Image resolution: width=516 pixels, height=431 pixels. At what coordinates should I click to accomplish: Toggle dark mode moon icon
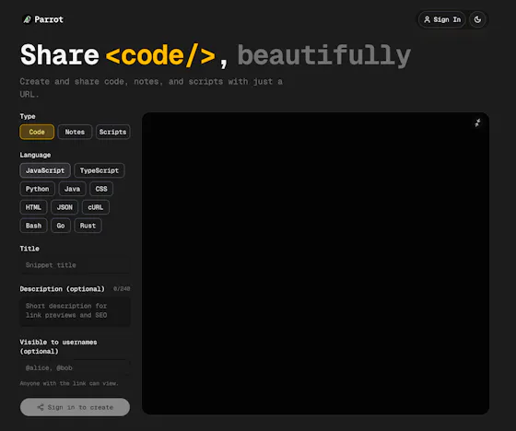click(477, 19)
